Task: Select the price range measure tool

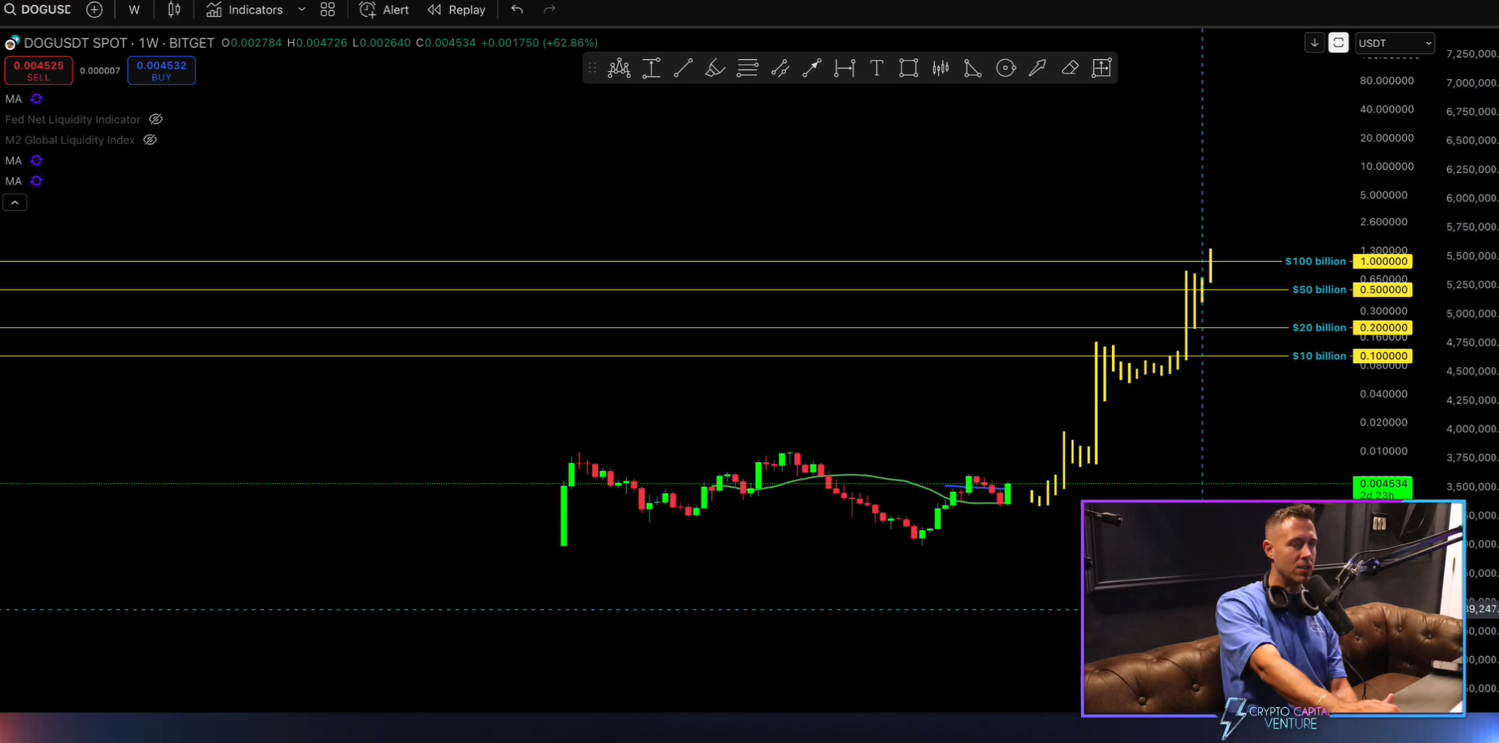Action: (x=651, y=68)
